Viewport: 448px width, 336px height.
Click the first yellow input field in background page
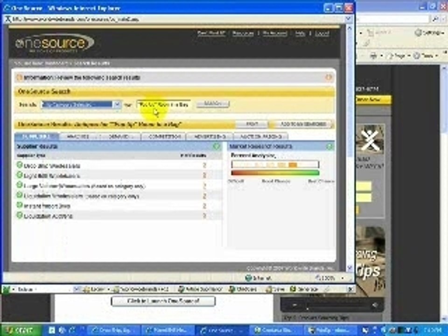tap(364, 186)
